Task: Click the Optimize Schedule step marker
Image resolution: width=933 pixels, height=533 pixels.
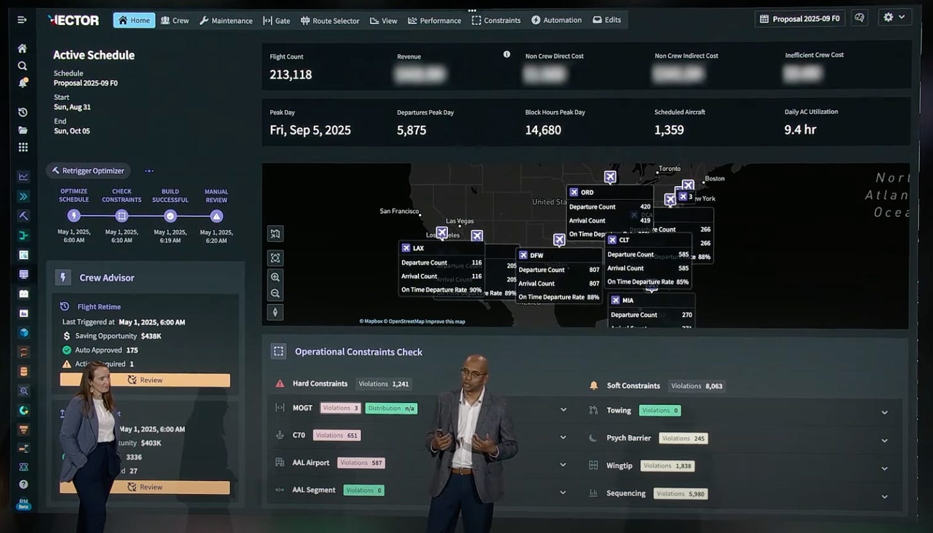Action: coord(74,216)
